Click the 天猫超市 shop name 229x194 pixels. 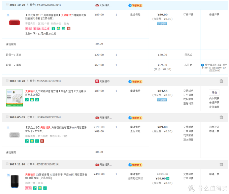[104, 82]
